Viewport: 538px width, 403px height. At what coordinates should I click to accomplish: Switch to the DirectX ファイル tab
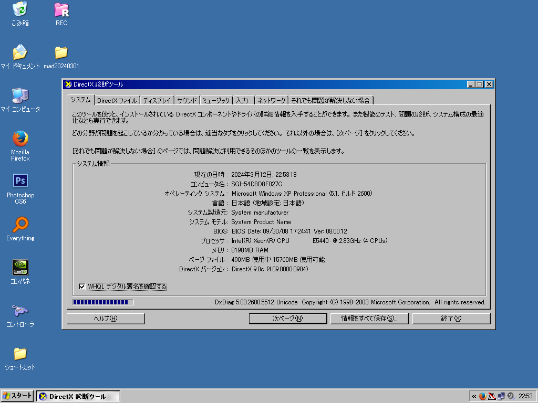tap(117, 100)
